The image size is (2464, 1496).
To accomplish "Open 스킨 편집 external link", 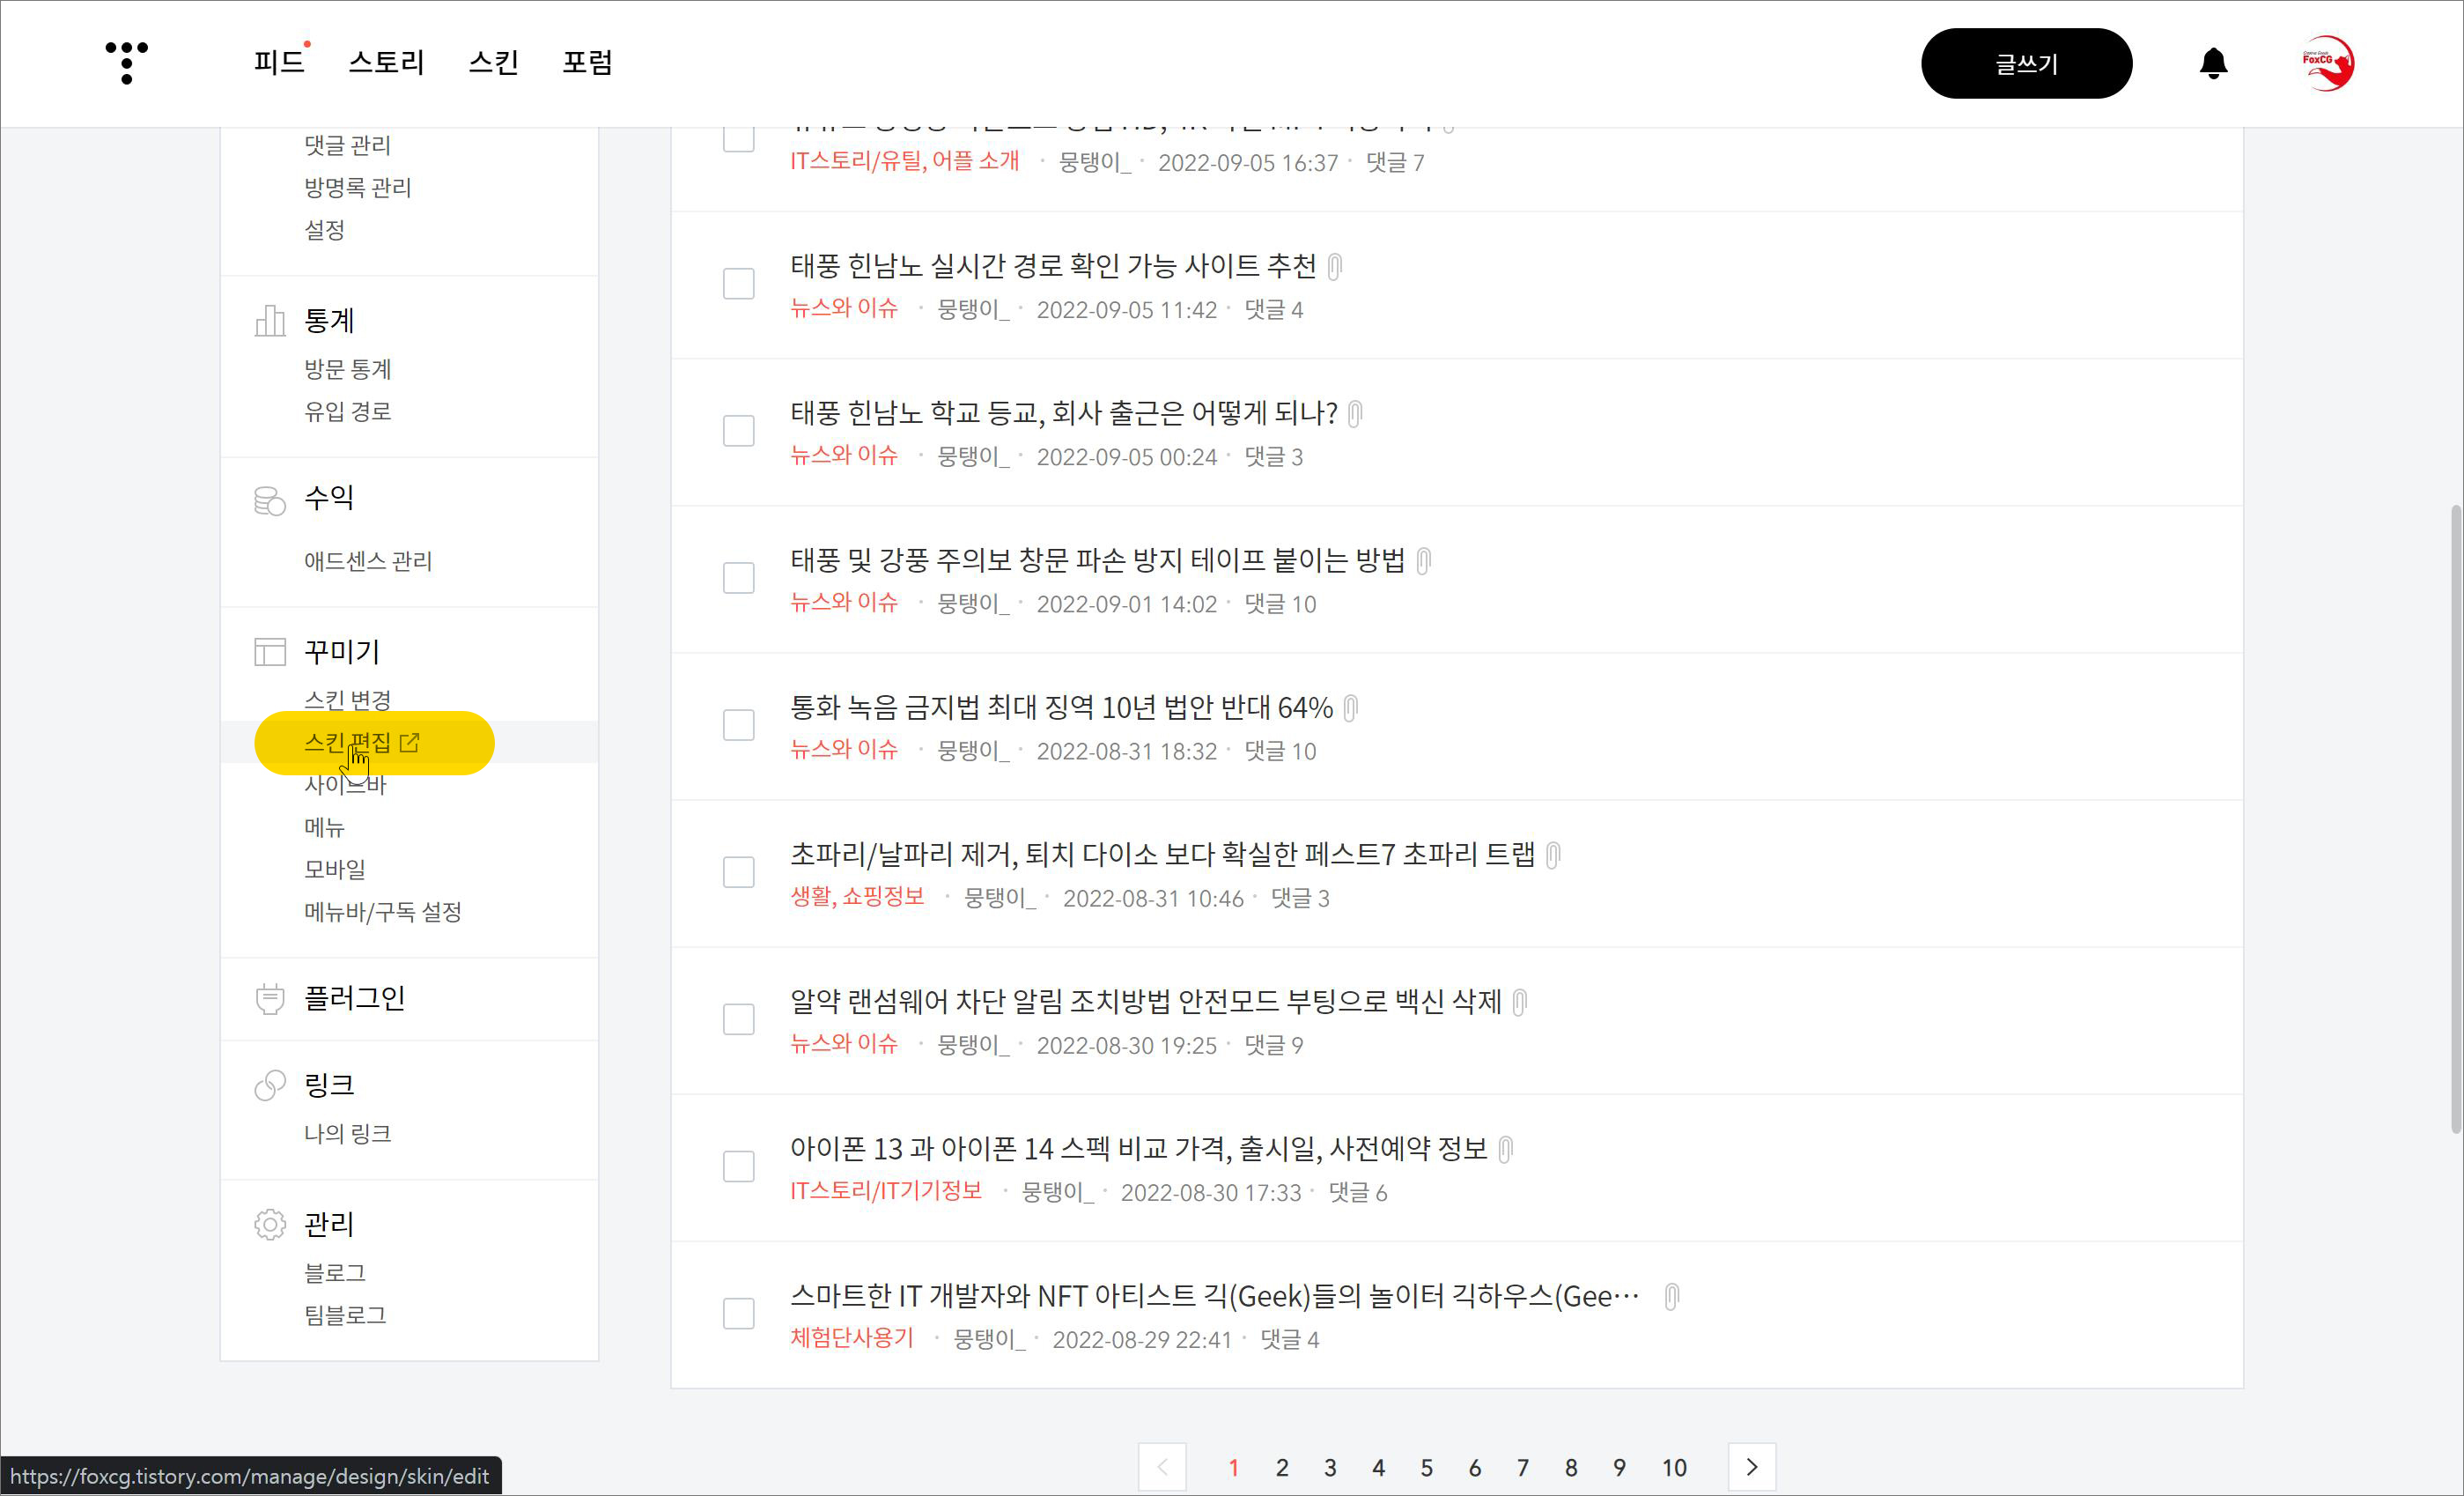I will pyautogui.click(x=361, y=743).
